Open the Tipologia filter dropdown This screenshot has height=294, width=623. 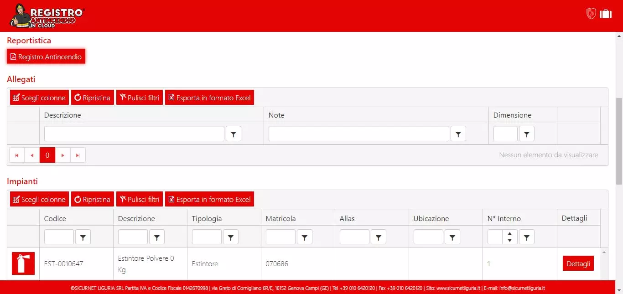pyautogui.click(x=231, y=237)
